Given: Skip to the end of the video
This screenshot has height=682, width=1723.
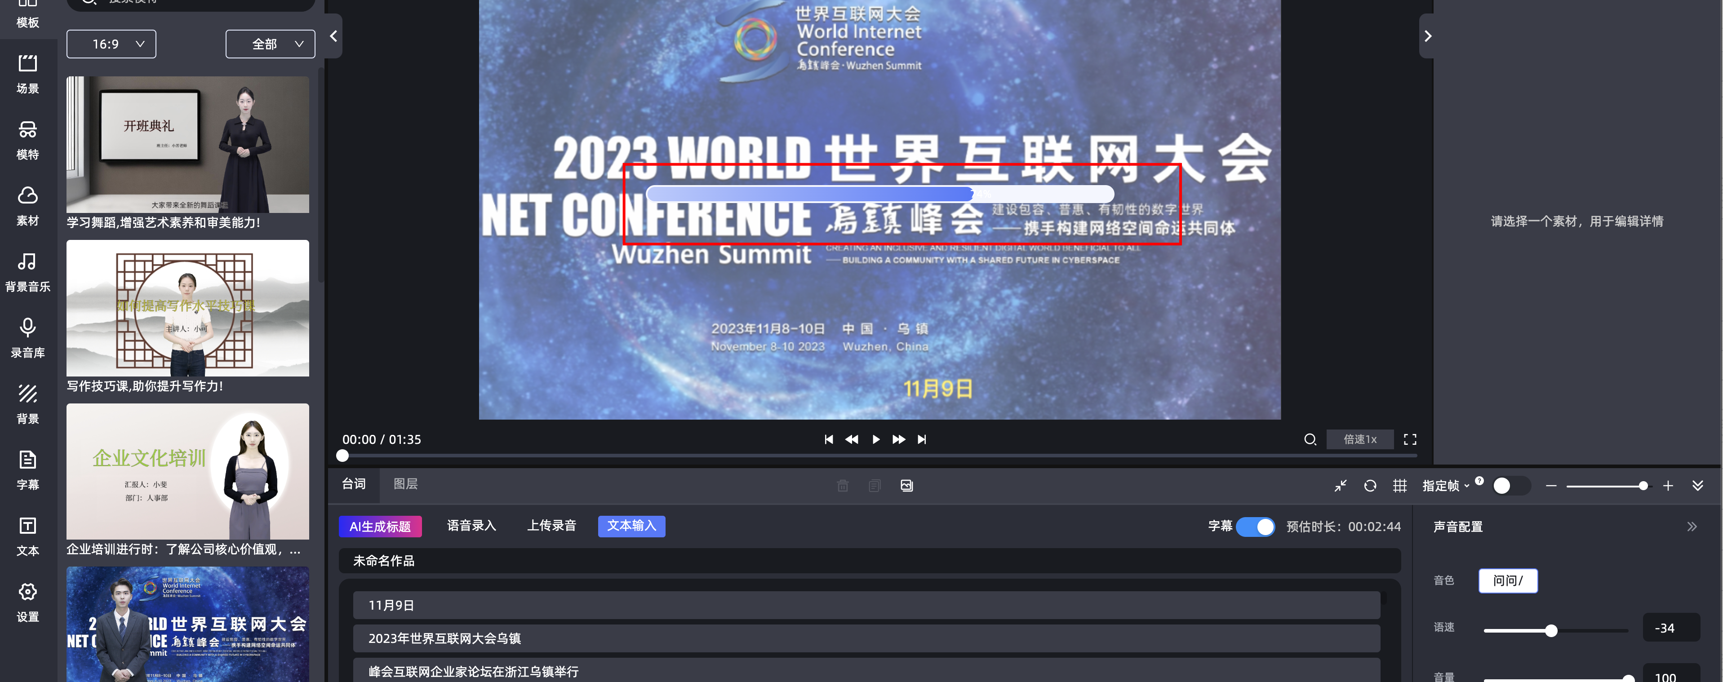Looking at the screenshot, I should tap(922, 439).
